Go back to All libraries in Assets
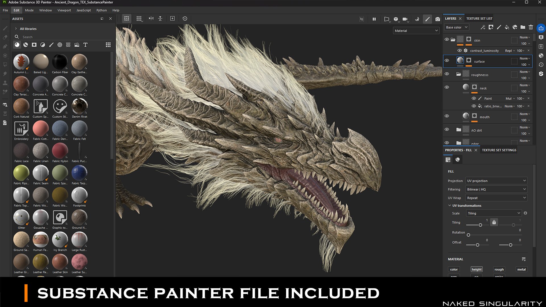Screen dimensions: 546x307 [x=28, y=29]
